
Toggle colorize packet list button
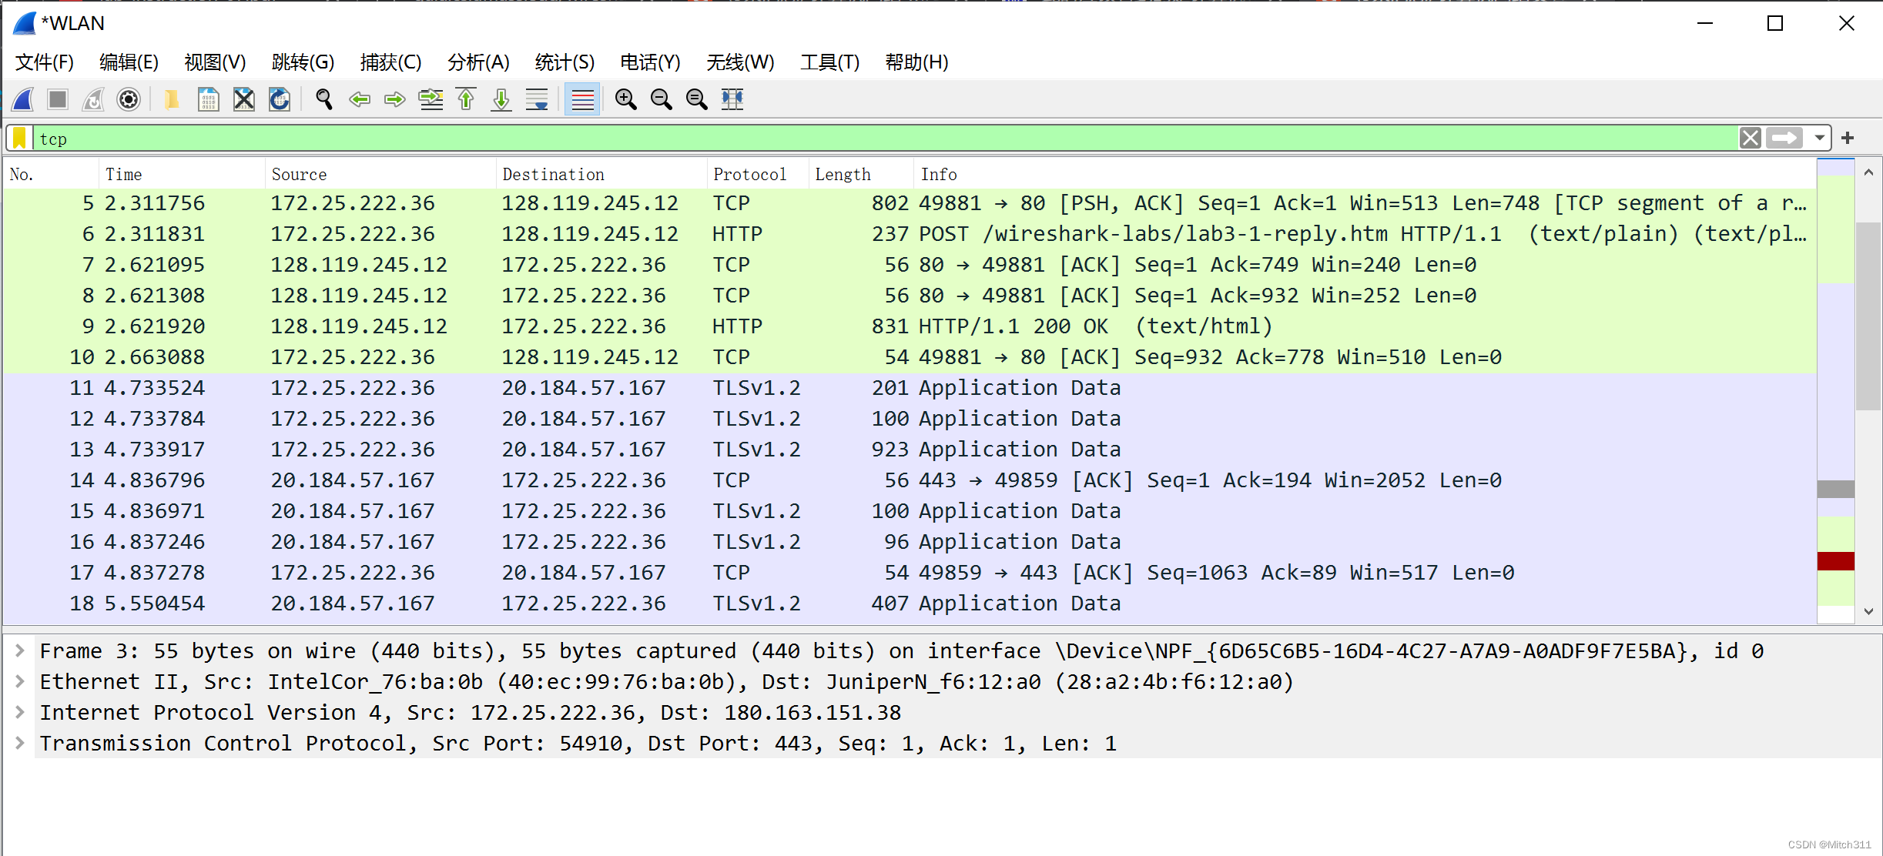click(582, 99)
